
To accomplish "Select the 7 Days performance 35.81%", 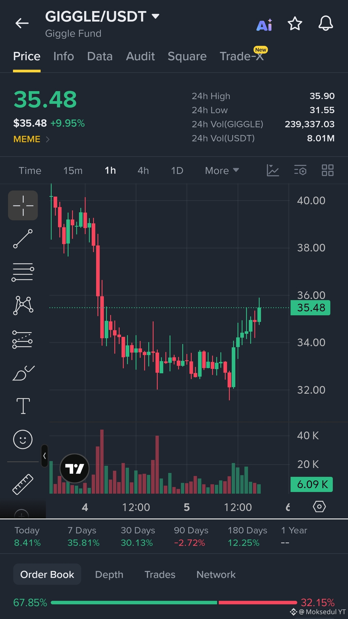I will point(83,536).
